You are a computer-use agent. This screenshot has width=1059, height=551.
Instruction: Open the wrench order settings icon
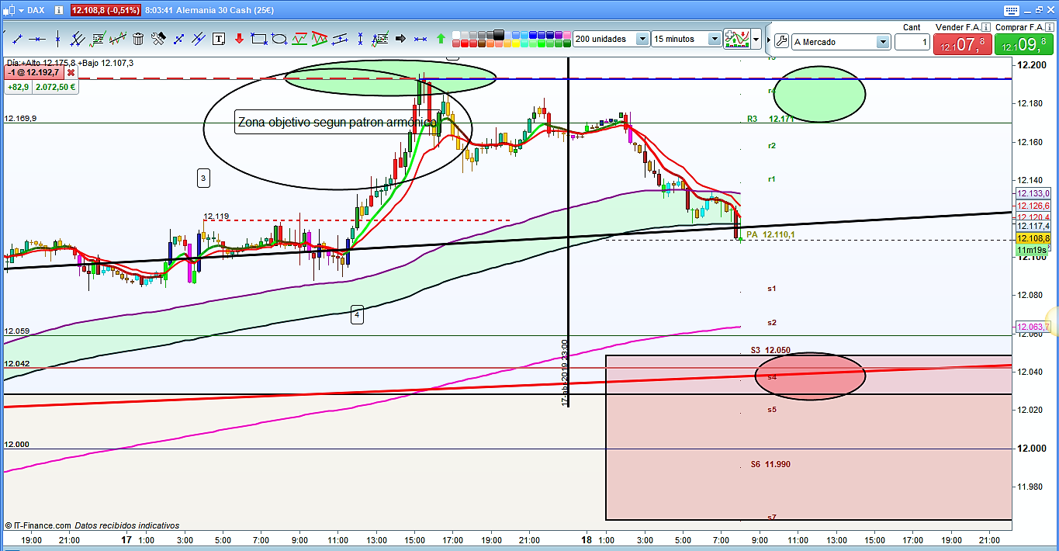point(780,41)
